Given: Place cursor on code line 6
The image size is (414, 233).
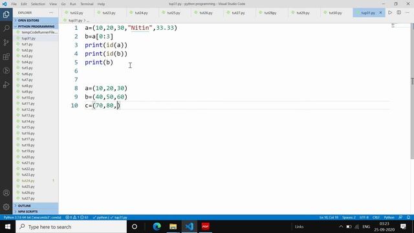Looking at the screenshot, I should tap(224, 71).
